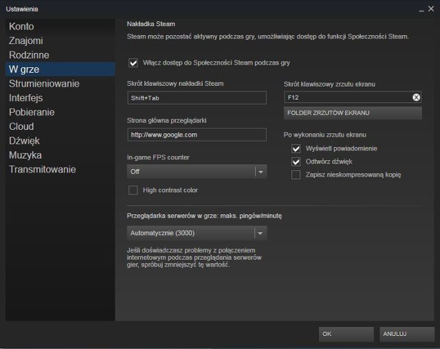Focus the browser homepage URL field
The height and width of the screenshot is (349, 440).
pyautogui.click(x=197, y=135)
